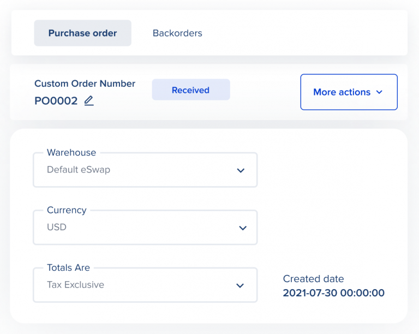Open the Warehouse dropdown
The width and height of the screenshot is (419, 334).
[x=145, y=170]
